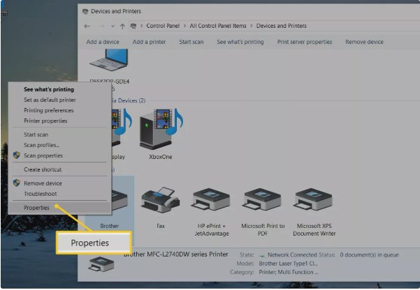This screenshot has width=420, height=290.
Task: Click the Control Panel breadcrumb
Action: coord(163,26)
